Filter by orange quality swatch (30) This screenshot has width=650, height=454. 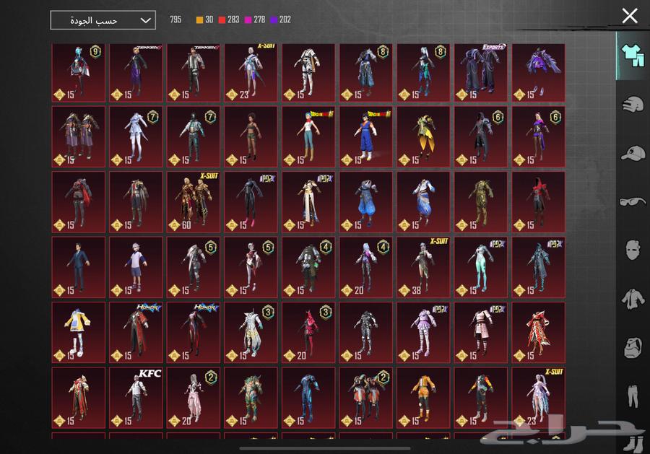point(200,19)
